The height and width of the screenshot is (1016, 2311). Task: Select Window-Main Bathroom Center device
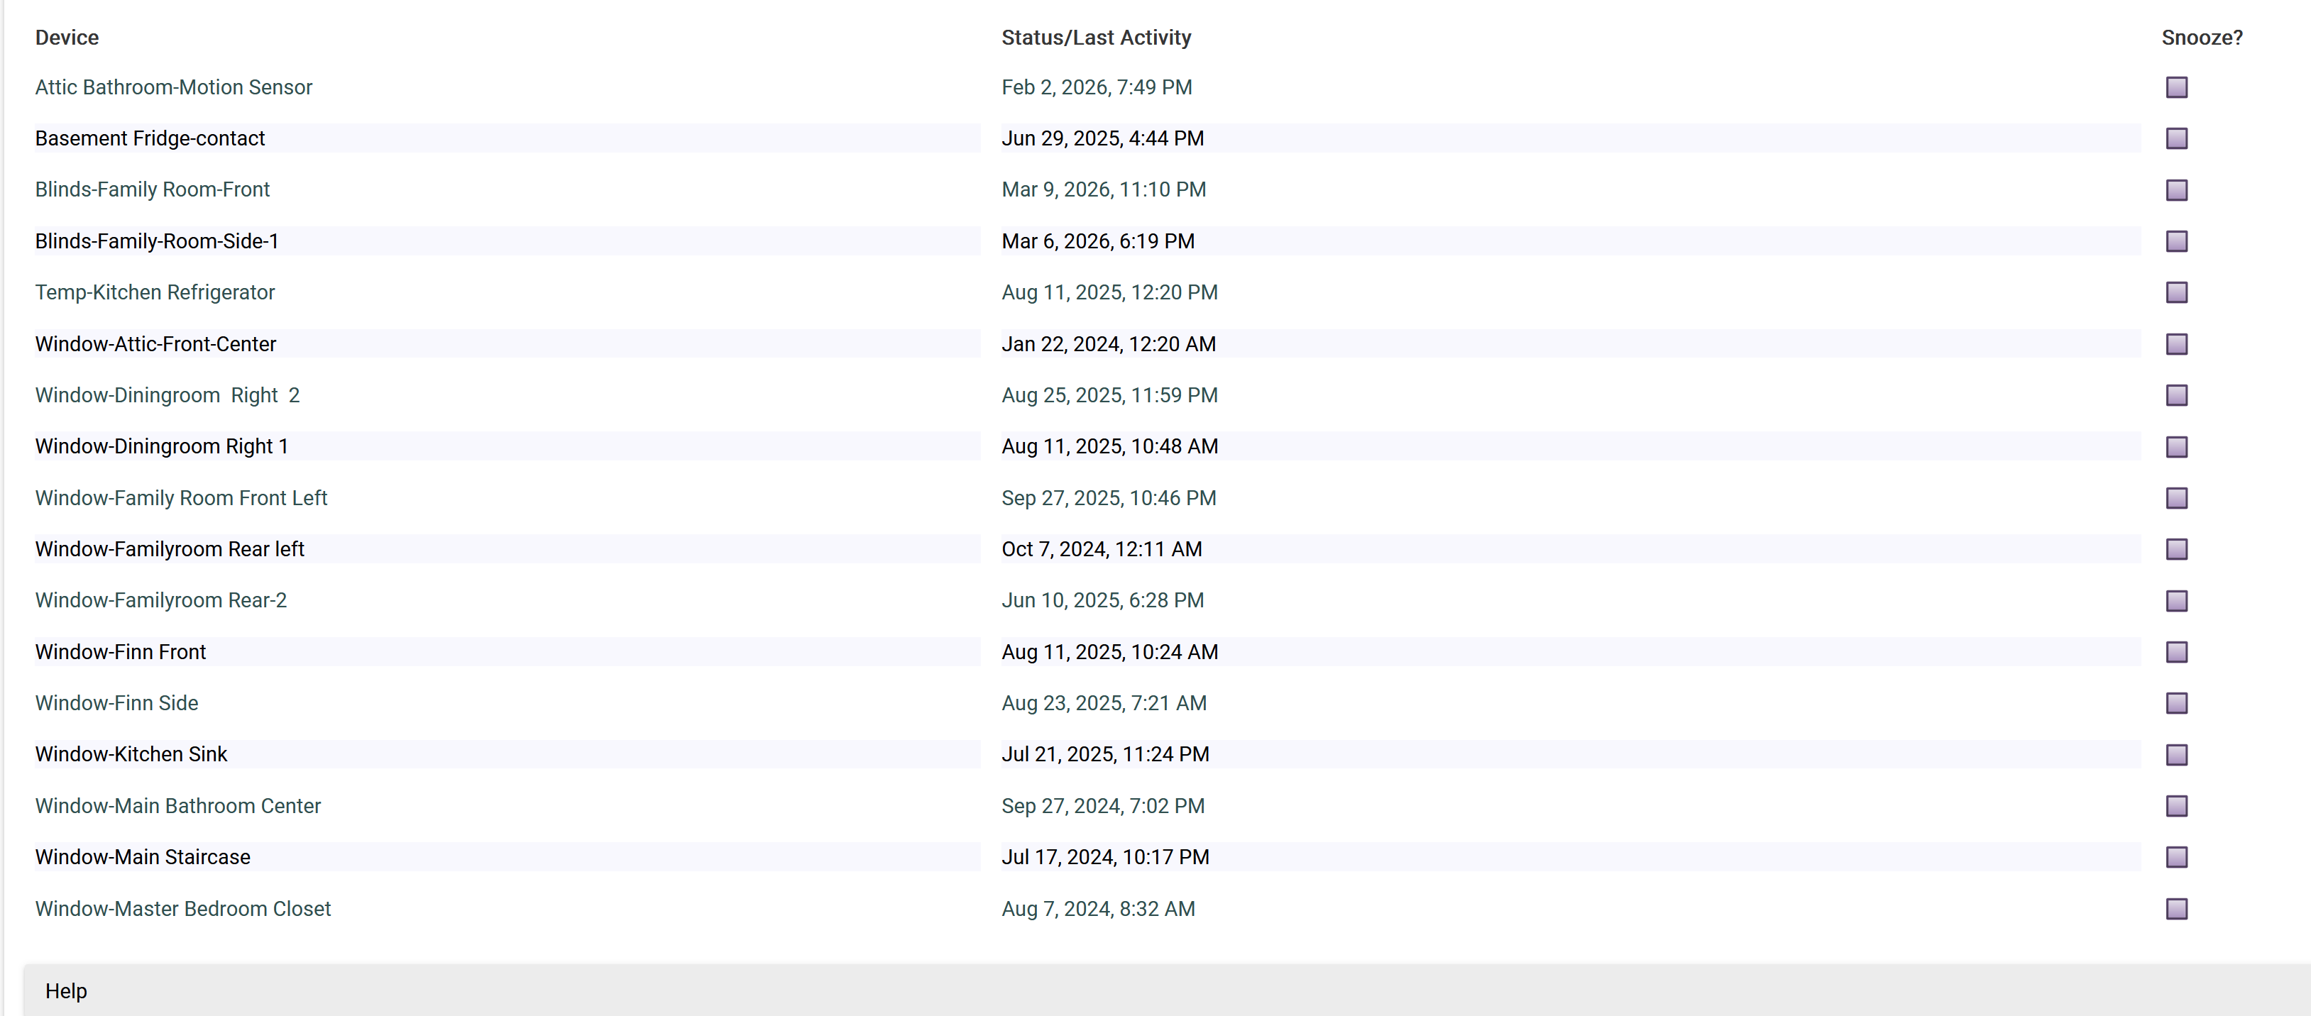pyautogui.click(x=177, y=805)
